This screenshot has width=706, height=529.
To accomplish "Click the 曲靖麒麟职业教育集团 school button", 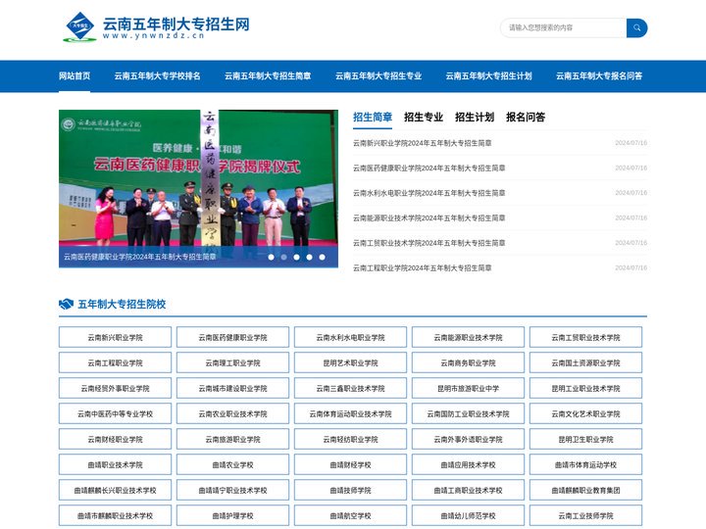I will [x=585, y=490].
